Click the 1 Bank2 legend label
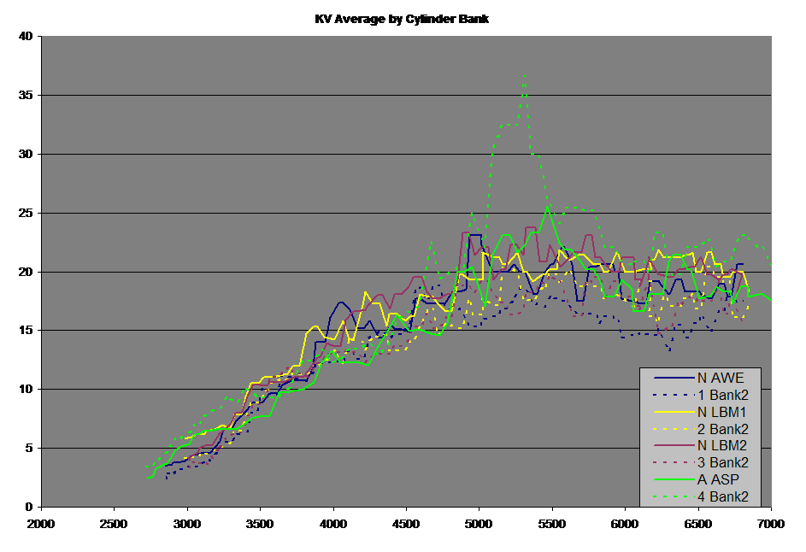The image size is (806, 552). coord(725,394)
